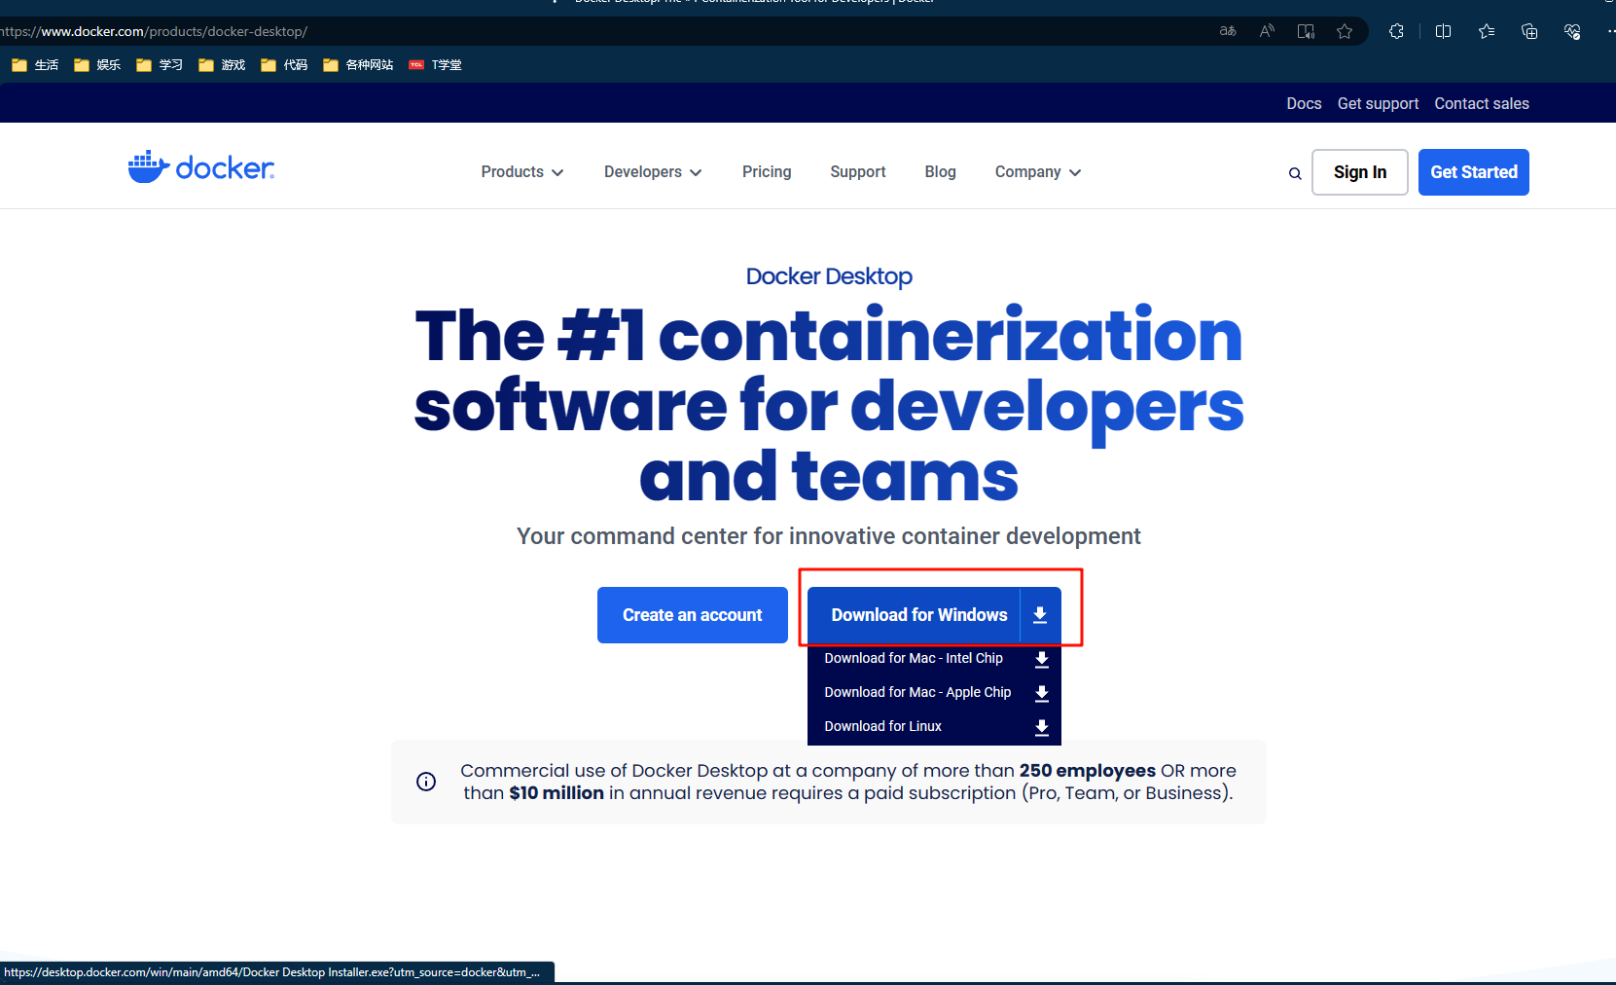The image size is (1616, 985).
Task: Click Get support link
Action: [x=1378, y=103]
